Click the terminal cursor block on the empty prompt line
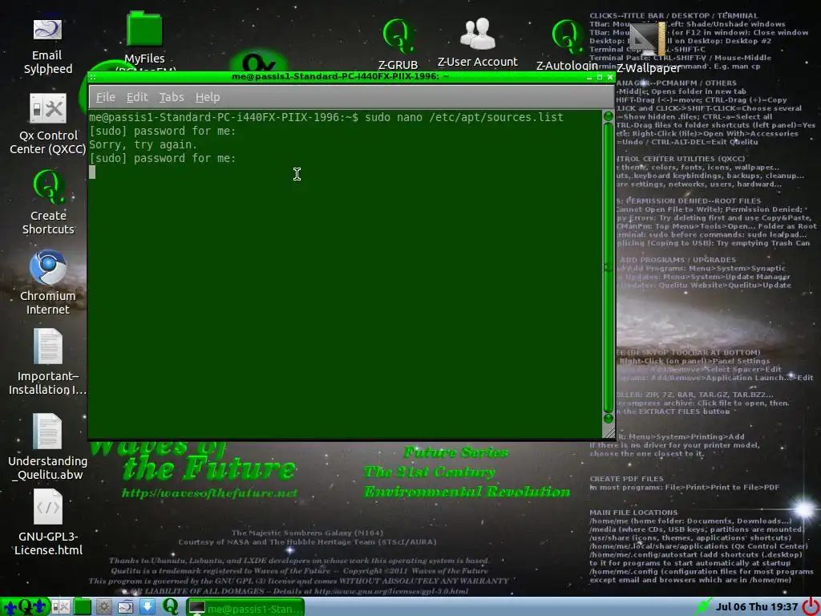This screenshot has height=616, width=821. [92, 172]
